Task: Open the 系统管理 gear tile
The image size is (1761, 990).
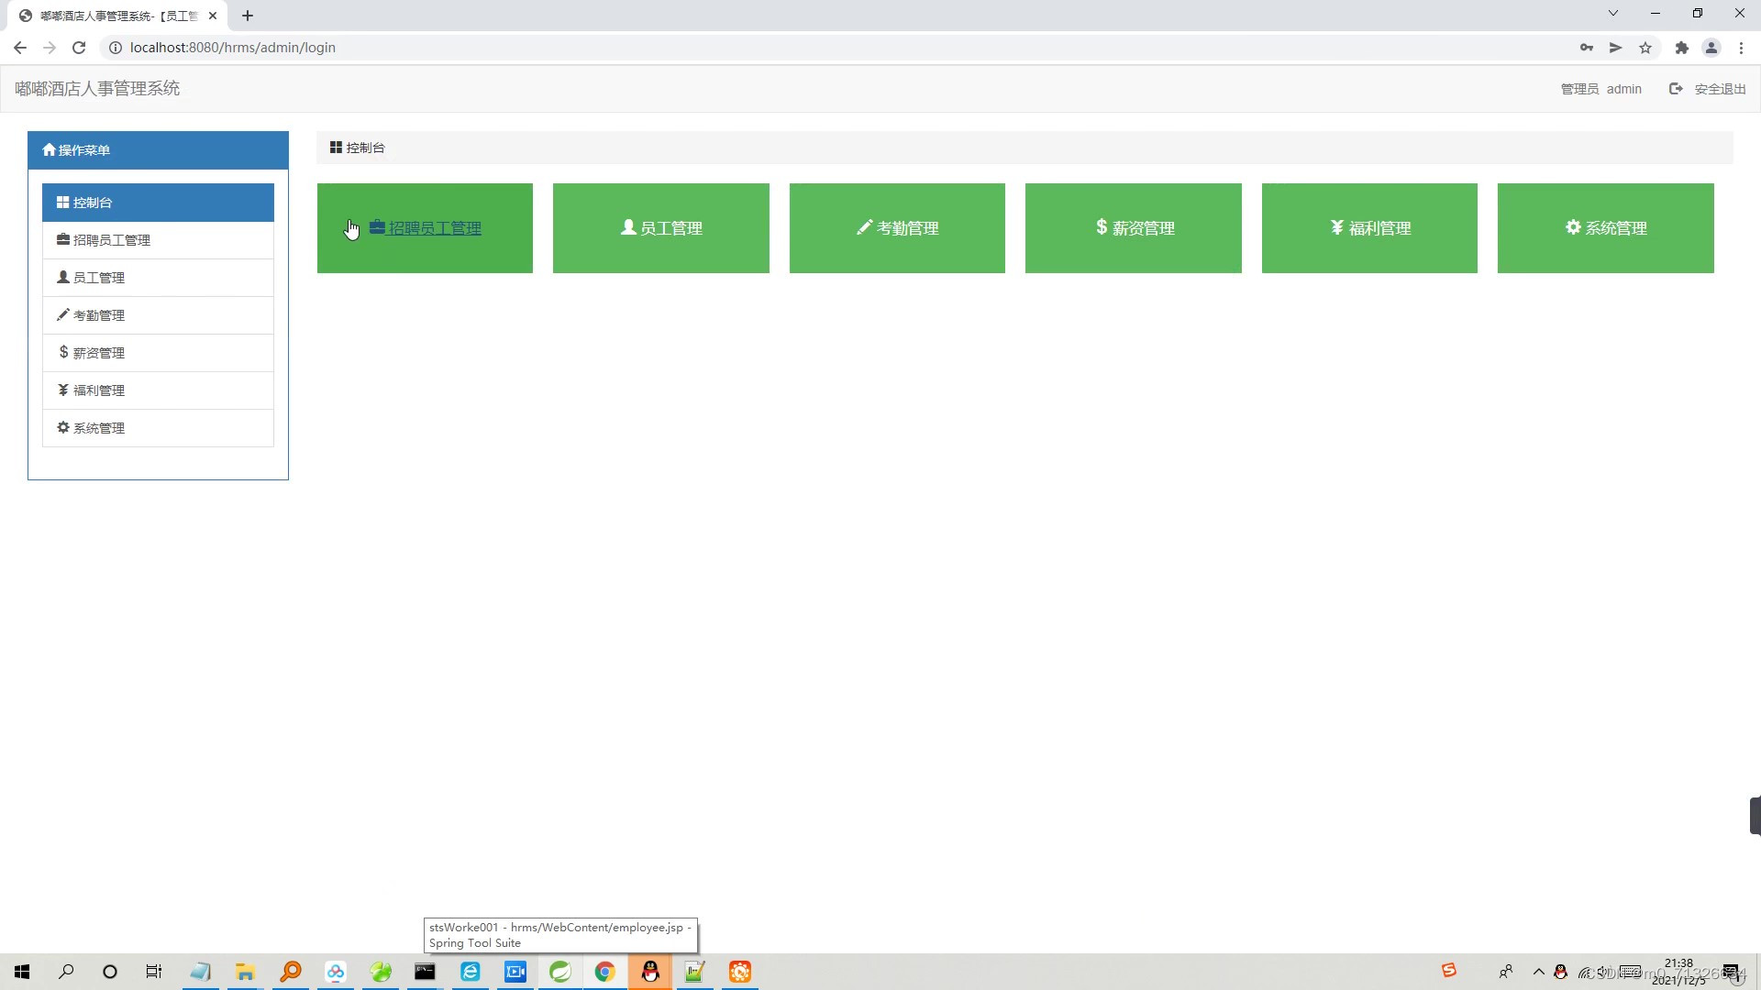Action: point(1604,227)
